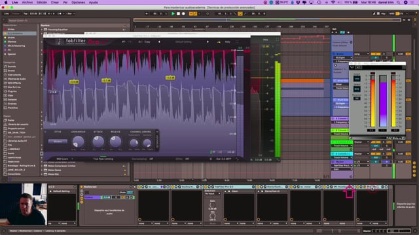
Task: Toggle True Peak Limiting
Action: click(x=103, y=159)
